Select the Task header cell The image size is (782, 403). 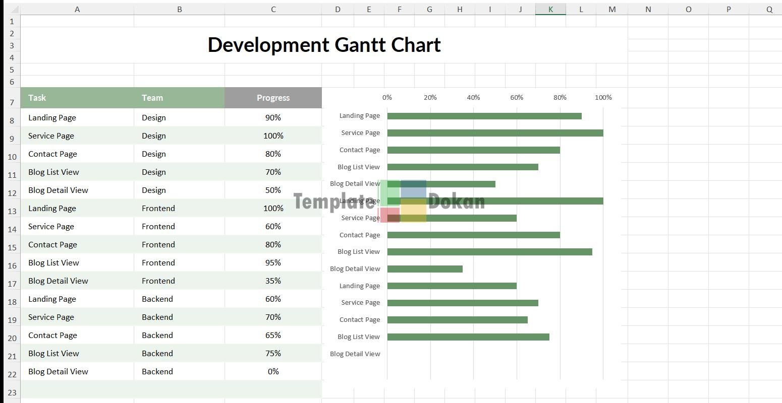click(x=77, y=98)
